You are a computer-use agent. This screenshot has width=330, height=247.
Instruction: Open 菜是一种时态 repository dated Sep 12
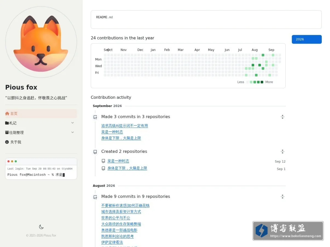pos(118,161)
